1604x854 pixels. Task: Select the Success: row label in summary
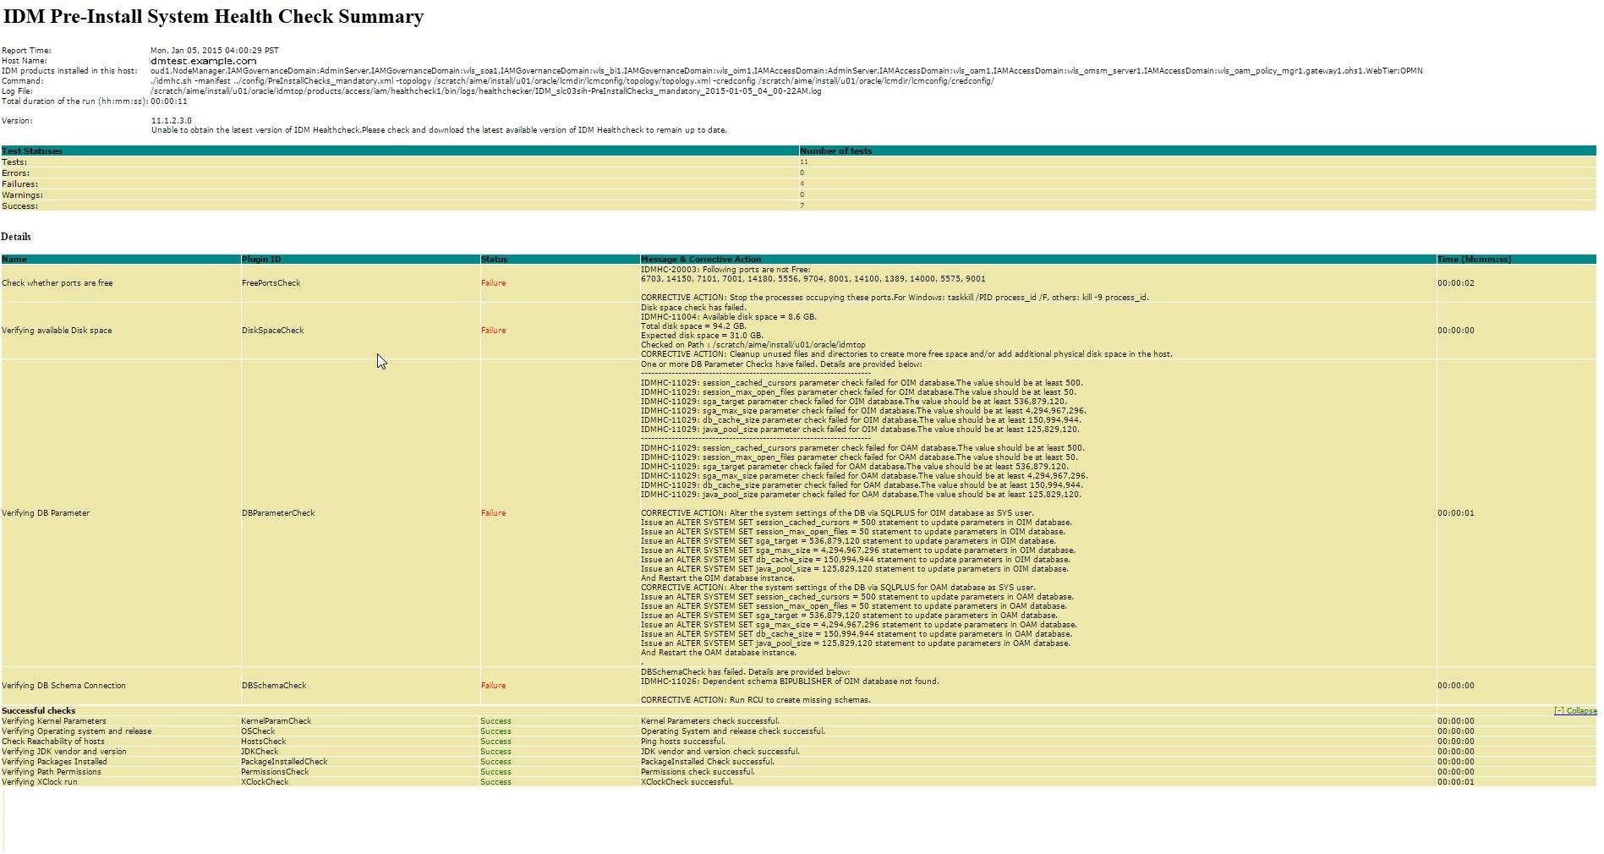point(19,206)
